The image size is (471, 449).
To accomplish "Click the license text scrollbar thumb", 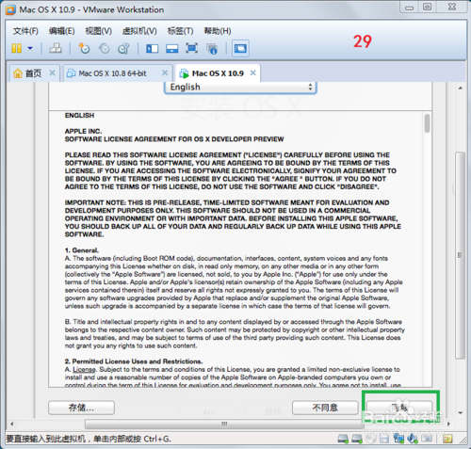I will [x=427, y=123].
